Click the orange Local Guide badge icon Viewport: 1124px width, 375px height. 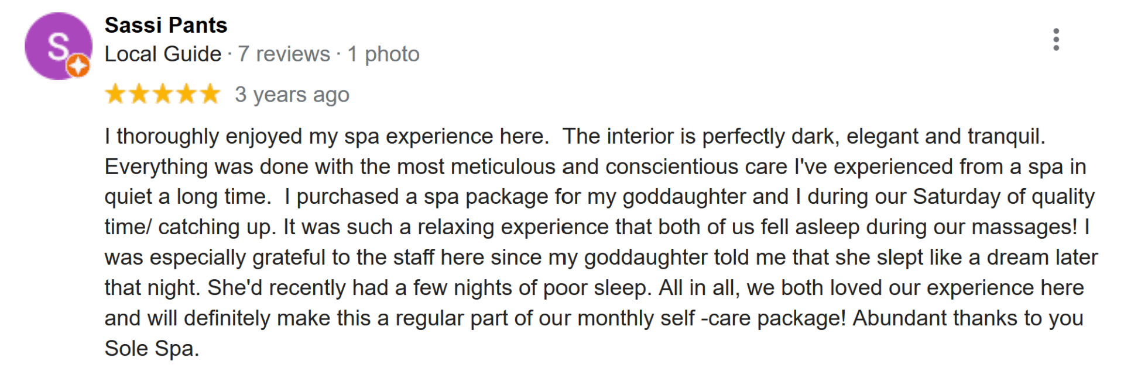(x=78, y=65)
